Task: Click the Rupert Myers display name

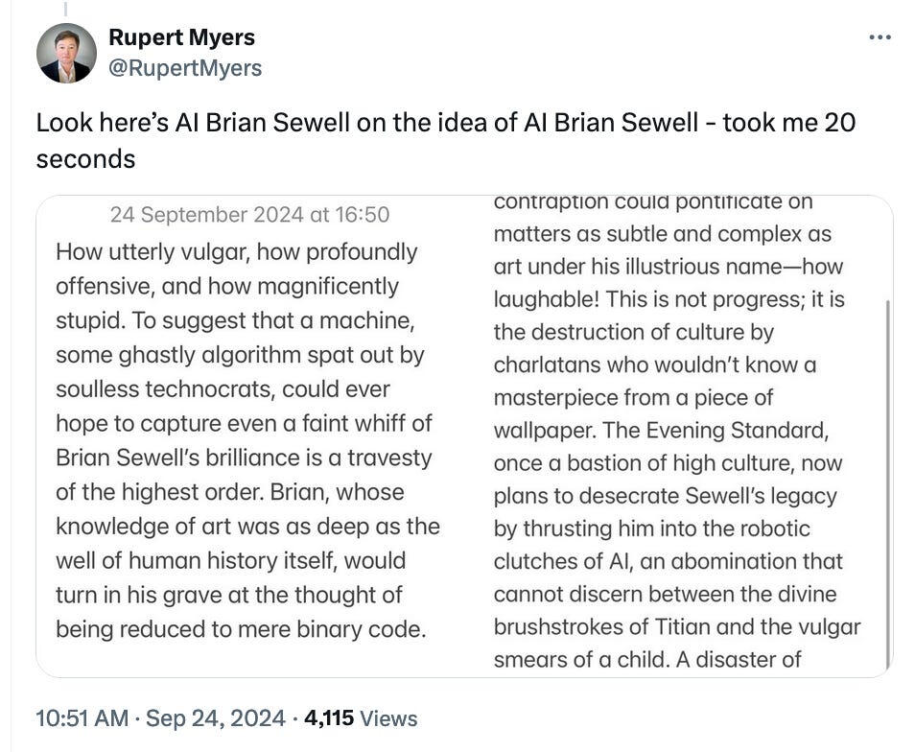Action: click(x=181, y=37)
